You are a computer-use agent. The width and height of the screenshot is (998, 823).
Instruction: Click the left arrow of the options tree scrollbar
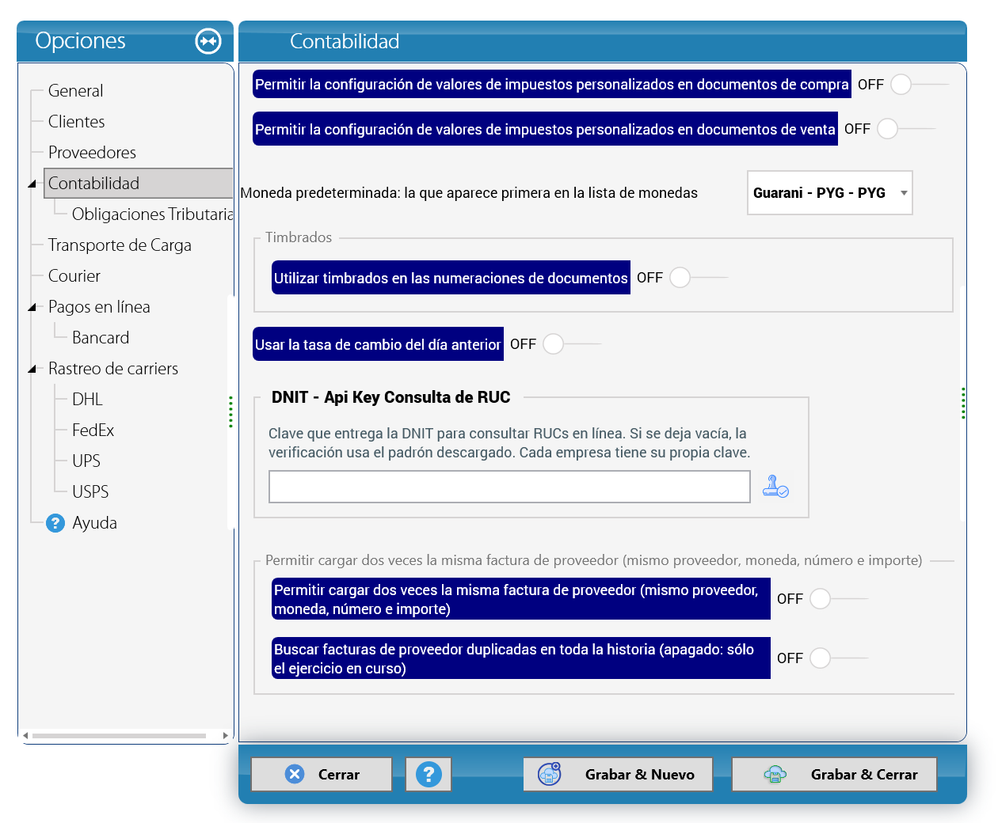(25, 736)
